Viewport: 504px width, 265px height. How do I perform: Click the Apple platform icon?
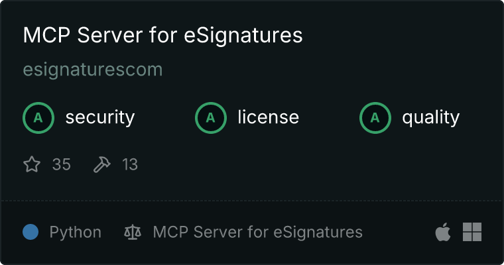(x=443, y=232)
